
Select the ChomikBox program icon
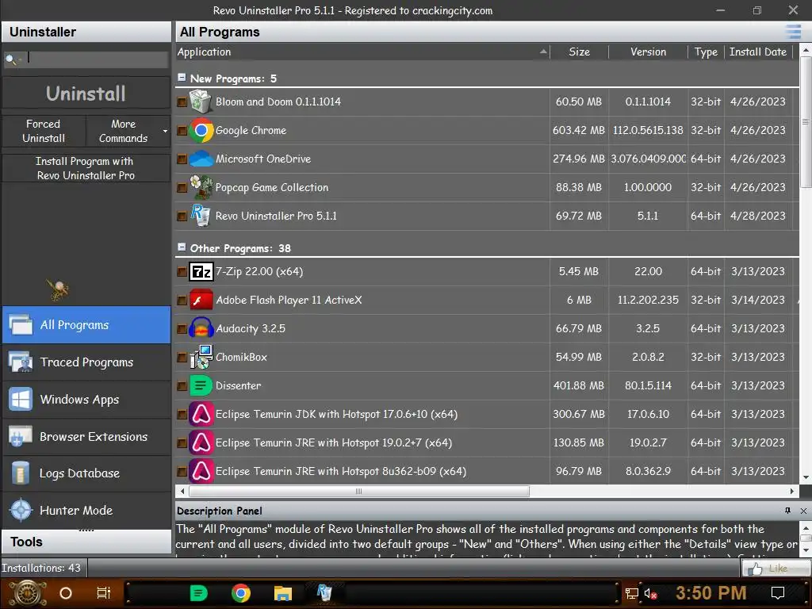point(201,357)
